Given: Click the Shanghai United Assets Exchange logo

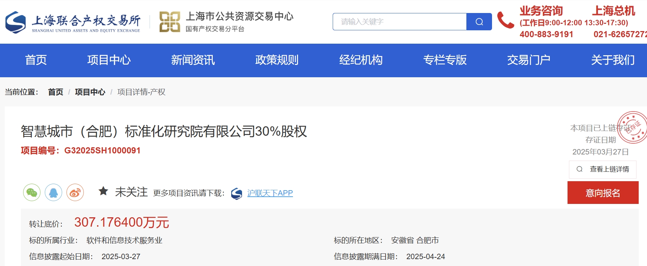Looking at the screenshot, I should point(73,22).
